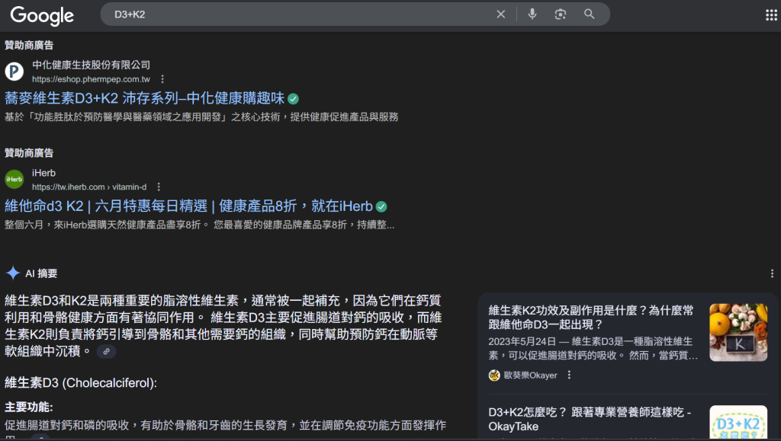Start voice search with microphone icon
The width and height of the screenshot is (781, 441).
(532, 14)
